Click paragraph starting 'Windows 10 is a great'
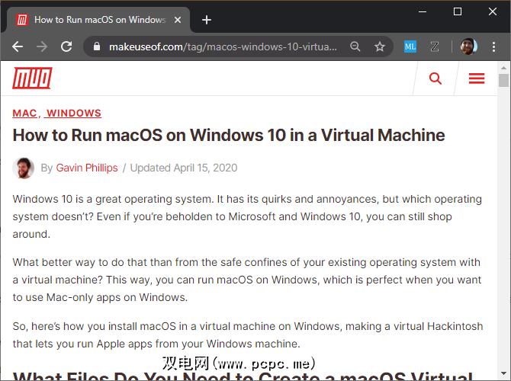Image resolution: width=511 pixels, height=381 pixels. click(x=247, y=216)
